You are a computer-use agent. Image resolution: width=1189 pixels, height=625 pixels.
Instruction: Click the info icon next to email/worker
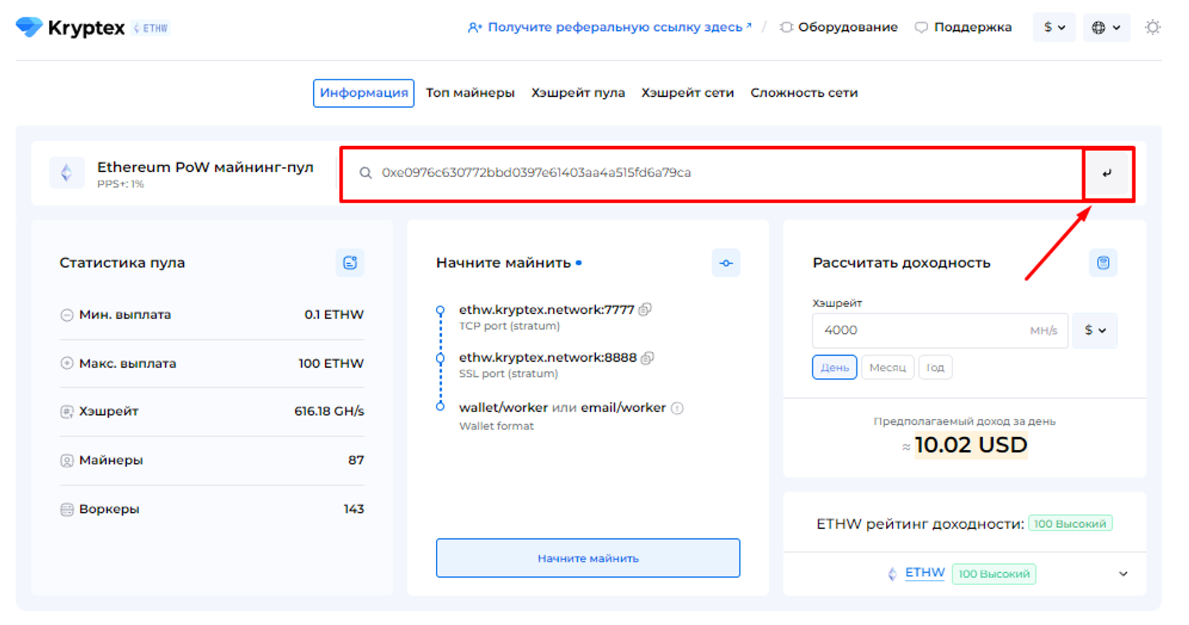(677, 408)
